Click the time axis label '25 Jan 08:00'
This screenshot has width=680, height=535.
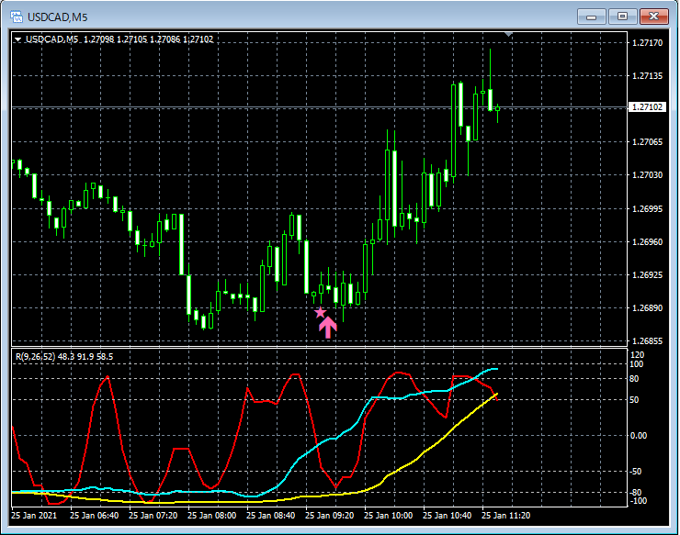(212, 516)
